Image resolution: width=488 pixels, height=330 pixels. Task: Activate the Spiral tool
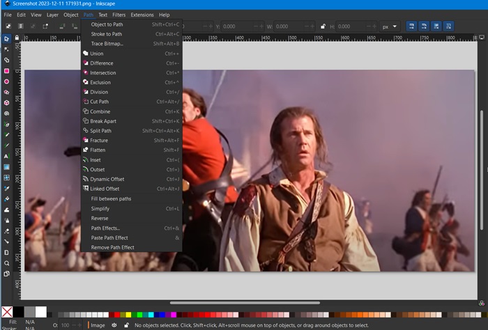click(x=7, y=113)
